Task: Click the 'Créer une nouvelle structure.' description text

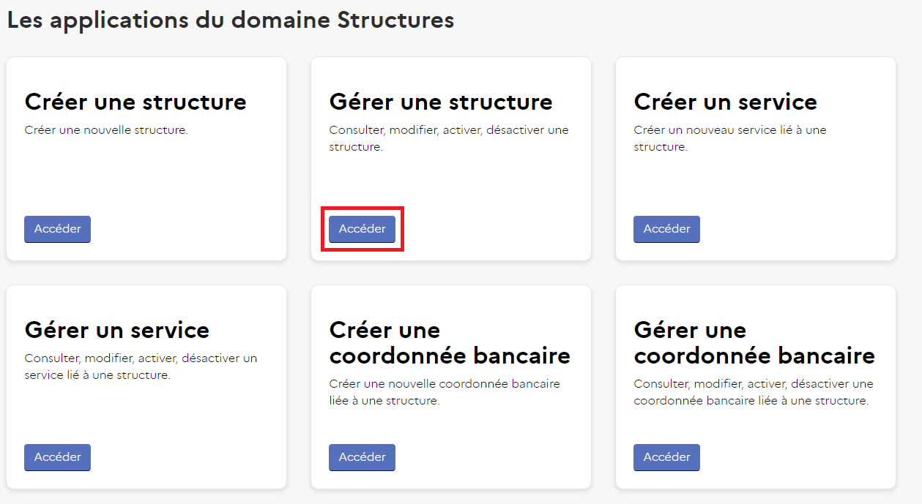Action: (x=106, y=130)
